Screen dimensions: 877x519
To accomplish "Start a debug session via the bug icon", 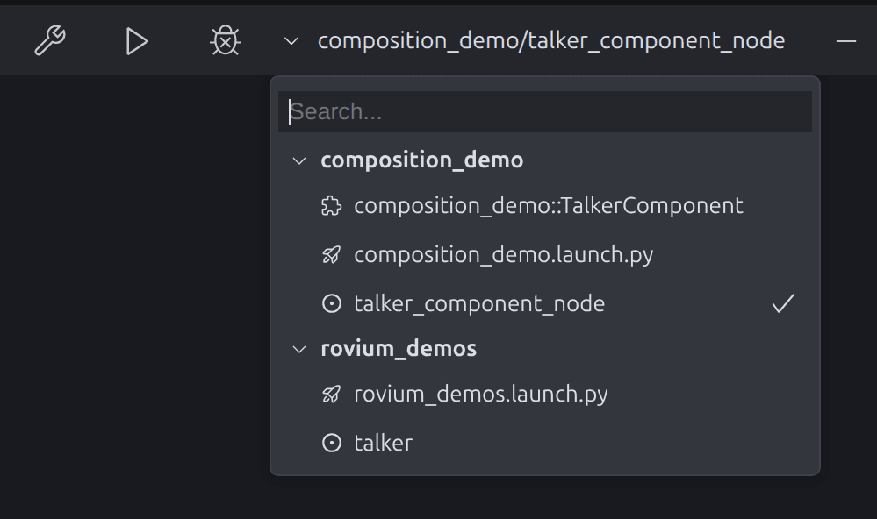I will point(225,40).
